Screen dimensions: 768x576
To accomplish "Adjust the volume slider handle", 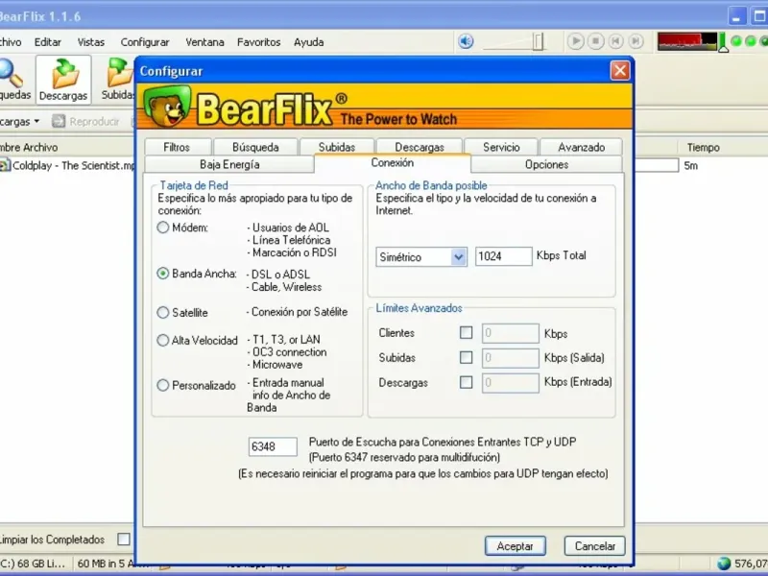I will 539,41.
